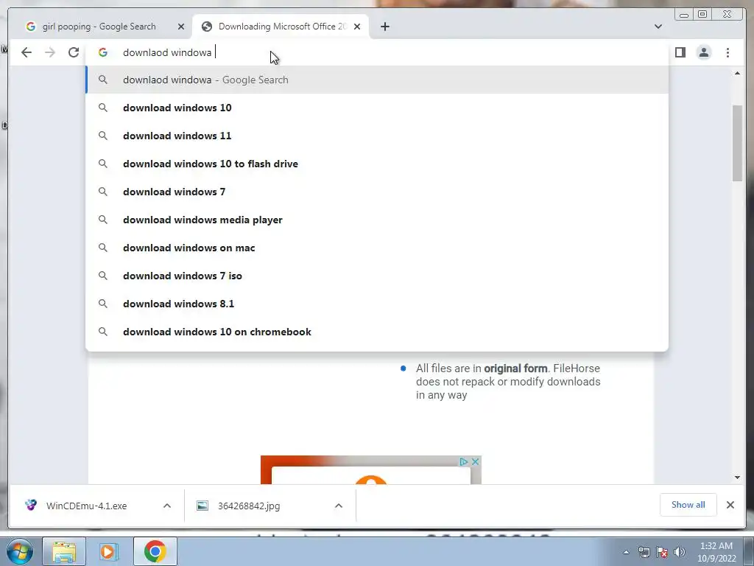Viewport: 754px width, 566px height.
Task: Expand the tab search dropdown
Action: (658, 27)
